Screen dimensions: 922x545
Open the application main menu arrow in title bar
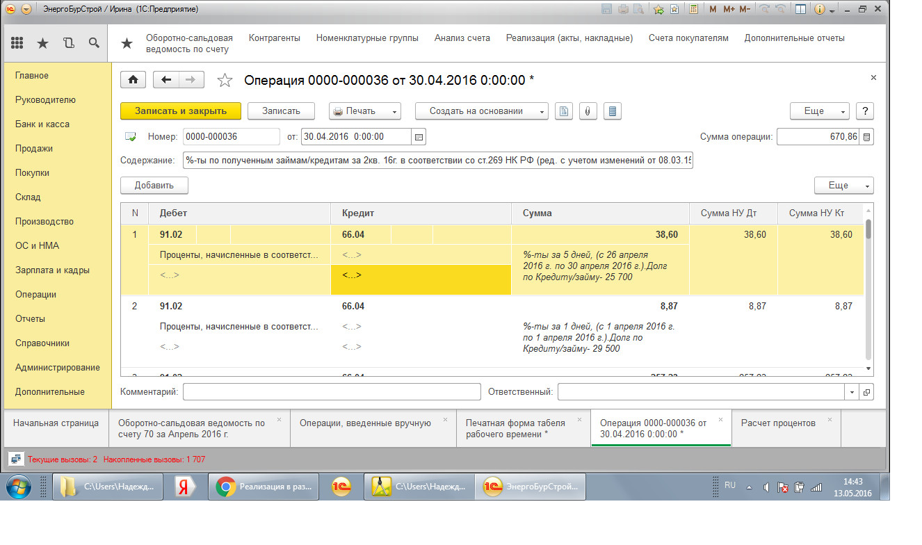(26, 9)
